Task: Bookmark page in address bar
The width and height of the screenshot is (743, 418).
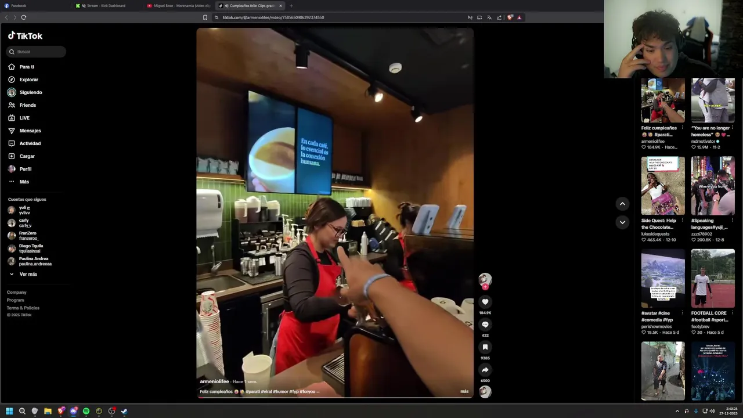Action: [205, 17]
